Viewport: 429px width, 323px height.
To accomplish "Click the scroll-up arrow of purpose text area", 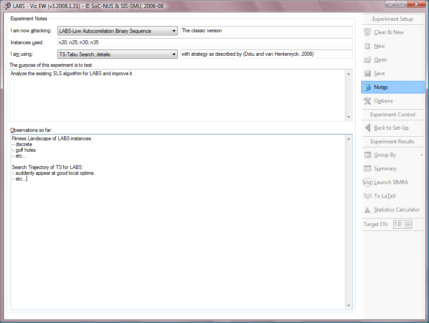I will pos(349,74).
